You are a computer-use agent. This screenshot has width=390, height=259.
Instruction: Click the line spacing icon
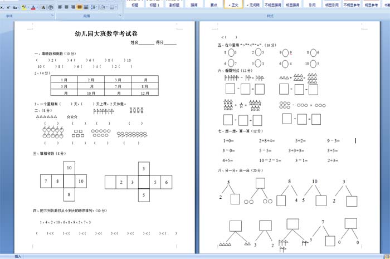pyautogui.click(x=93, y=7)
